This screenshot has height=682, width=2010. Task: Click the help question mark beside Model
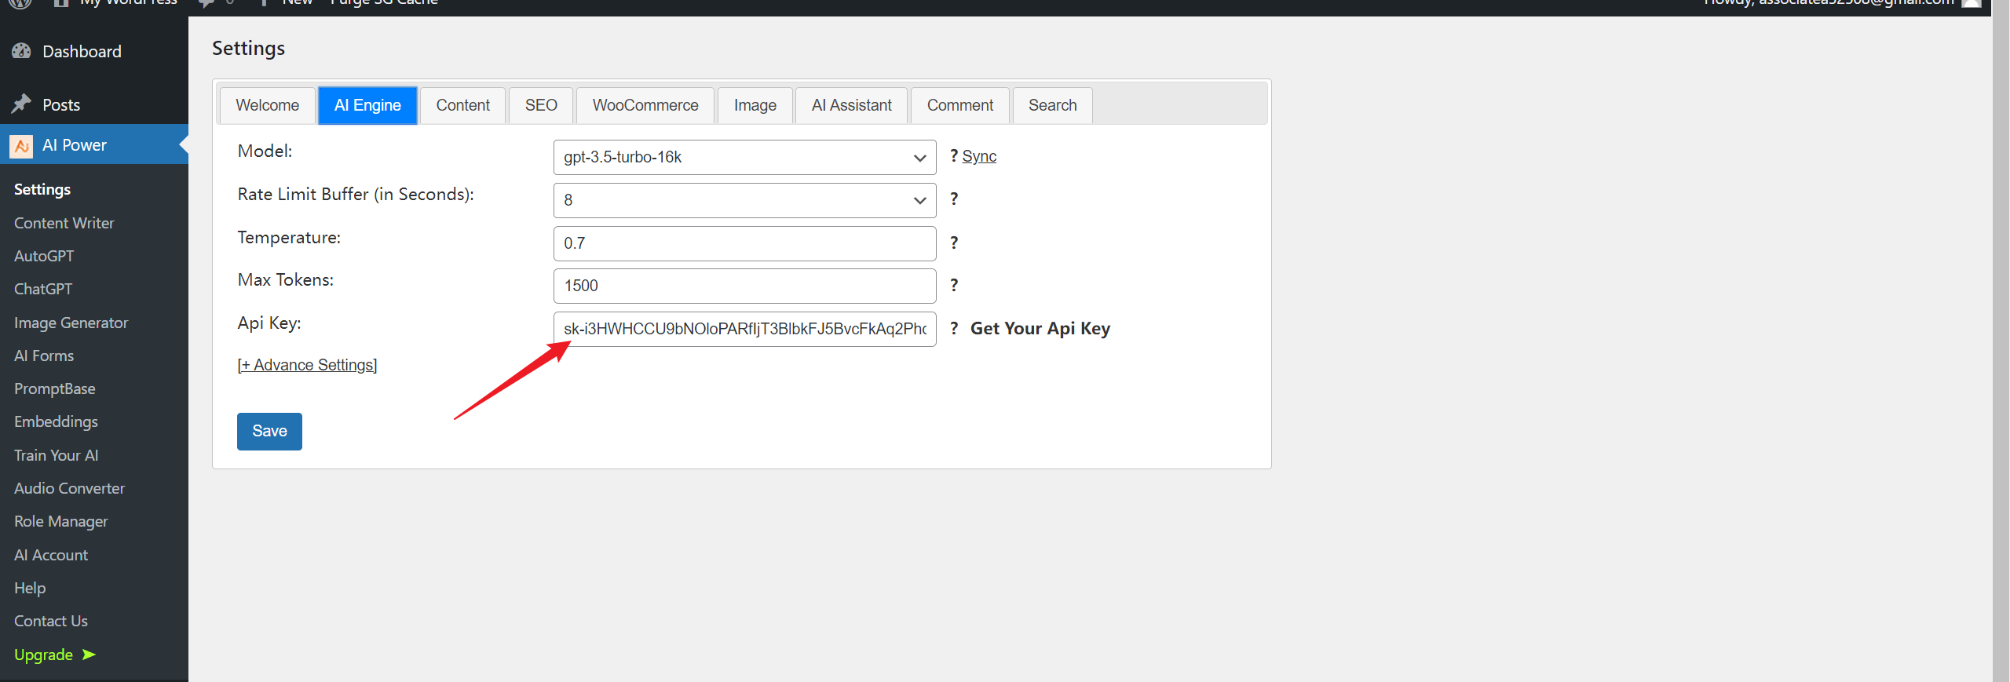click(953, 156)
